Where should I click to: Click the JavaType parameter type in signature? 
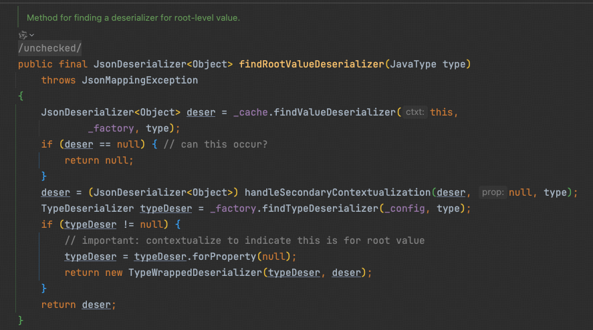tap(416, 64)
